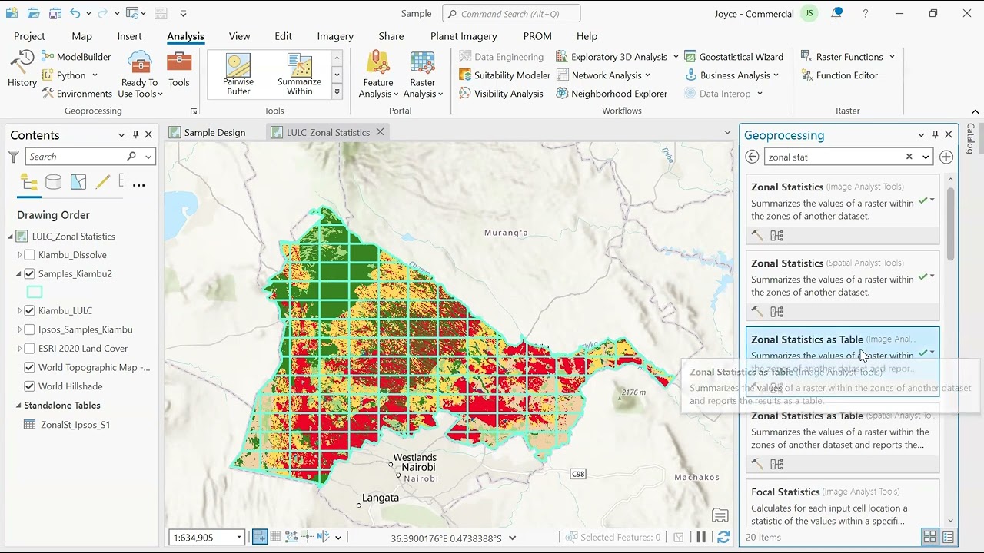Switch Contents to List By Editing
This screenshot has width=984, height=553.
103,182
